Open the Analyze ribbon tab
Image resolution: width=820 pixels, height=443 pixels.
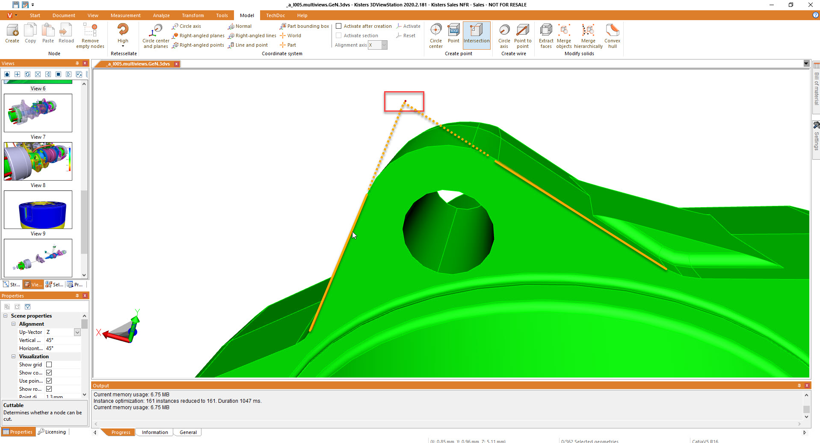pos(161,15)
